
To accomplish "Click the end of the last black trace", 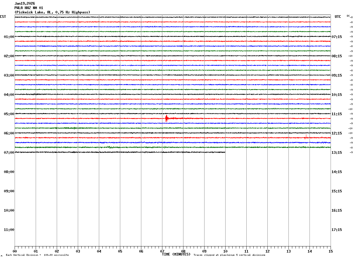I will (225, 152).
